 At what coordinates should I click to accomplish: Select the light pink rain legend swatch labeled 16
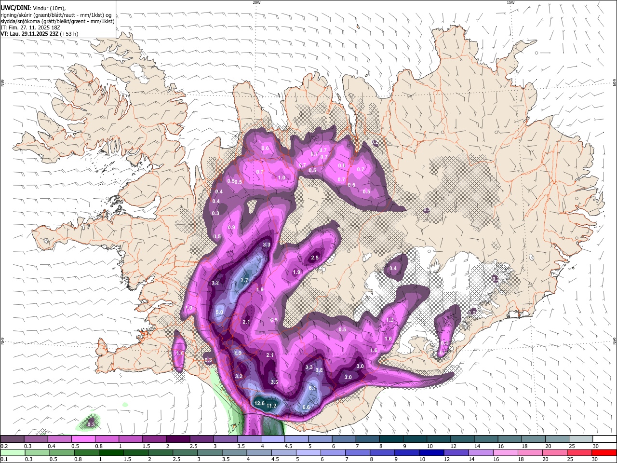(505, 452)
